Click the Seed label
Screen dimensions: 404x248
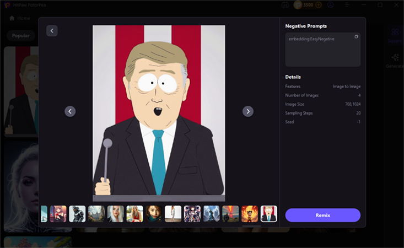point(289,122)
